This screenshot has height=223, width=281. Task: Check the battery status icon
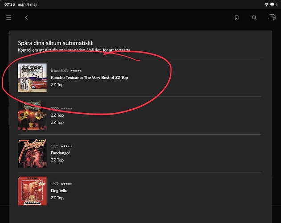tap(273, 4)
